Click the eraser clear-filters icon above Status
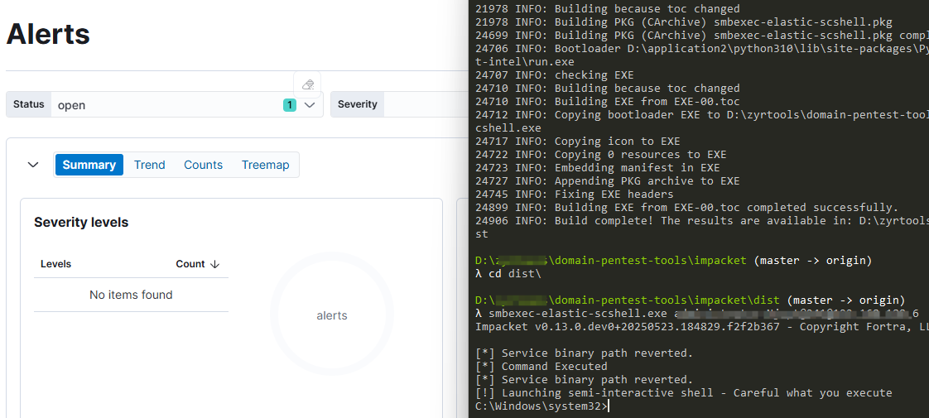Image resolution: width=929 pixels, height=418 pixels. click(307, 84)
